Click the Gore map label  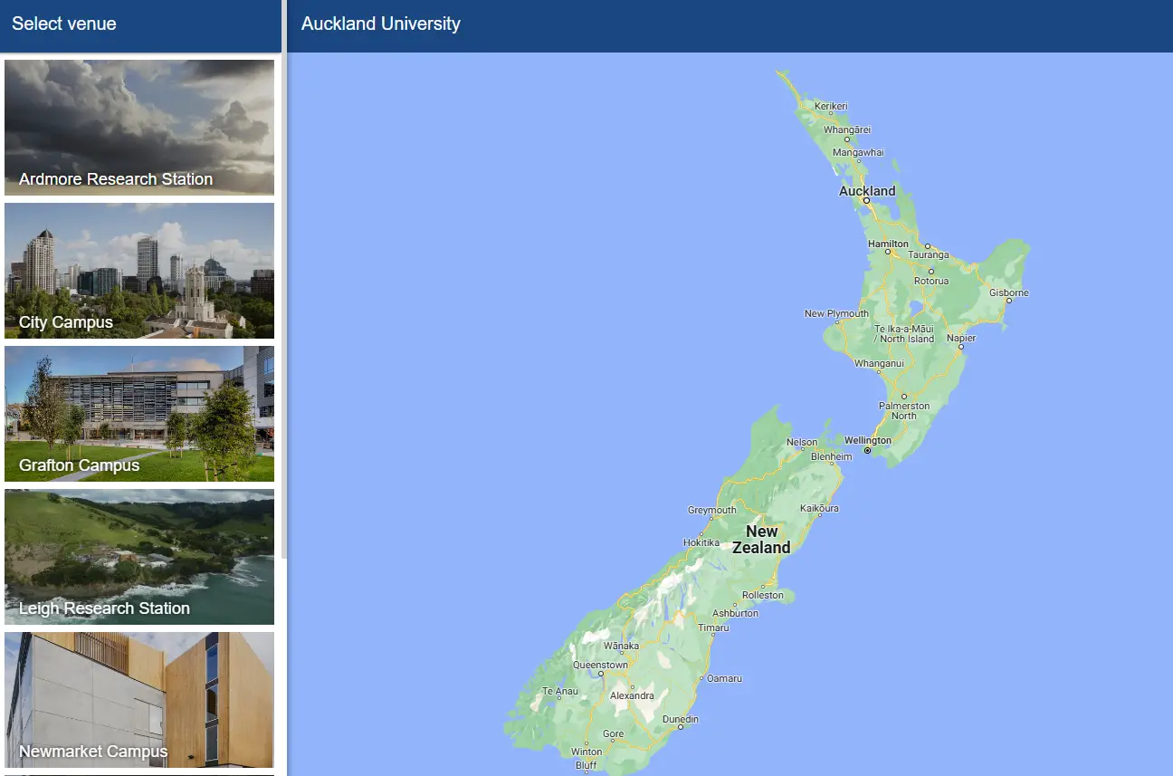pos(613,734)
